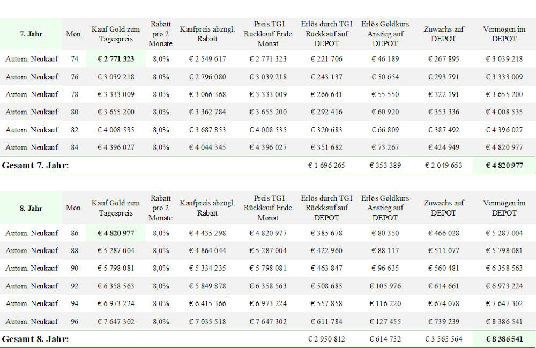Click 'Gesamt 7. Jahr:' total label
536x348 pixels.
point(35,166)
